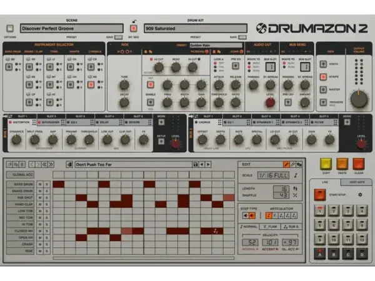The image size is (375, 281).
Task: Switch to the Flam tab
Action: [270, 227]
